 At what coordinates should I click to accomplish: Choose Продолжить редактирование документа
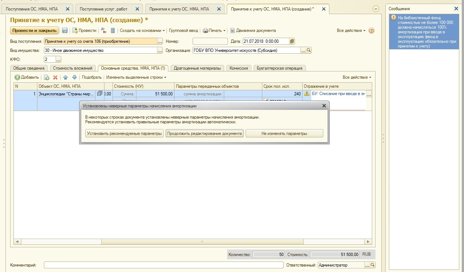click(x=204, y=133)
